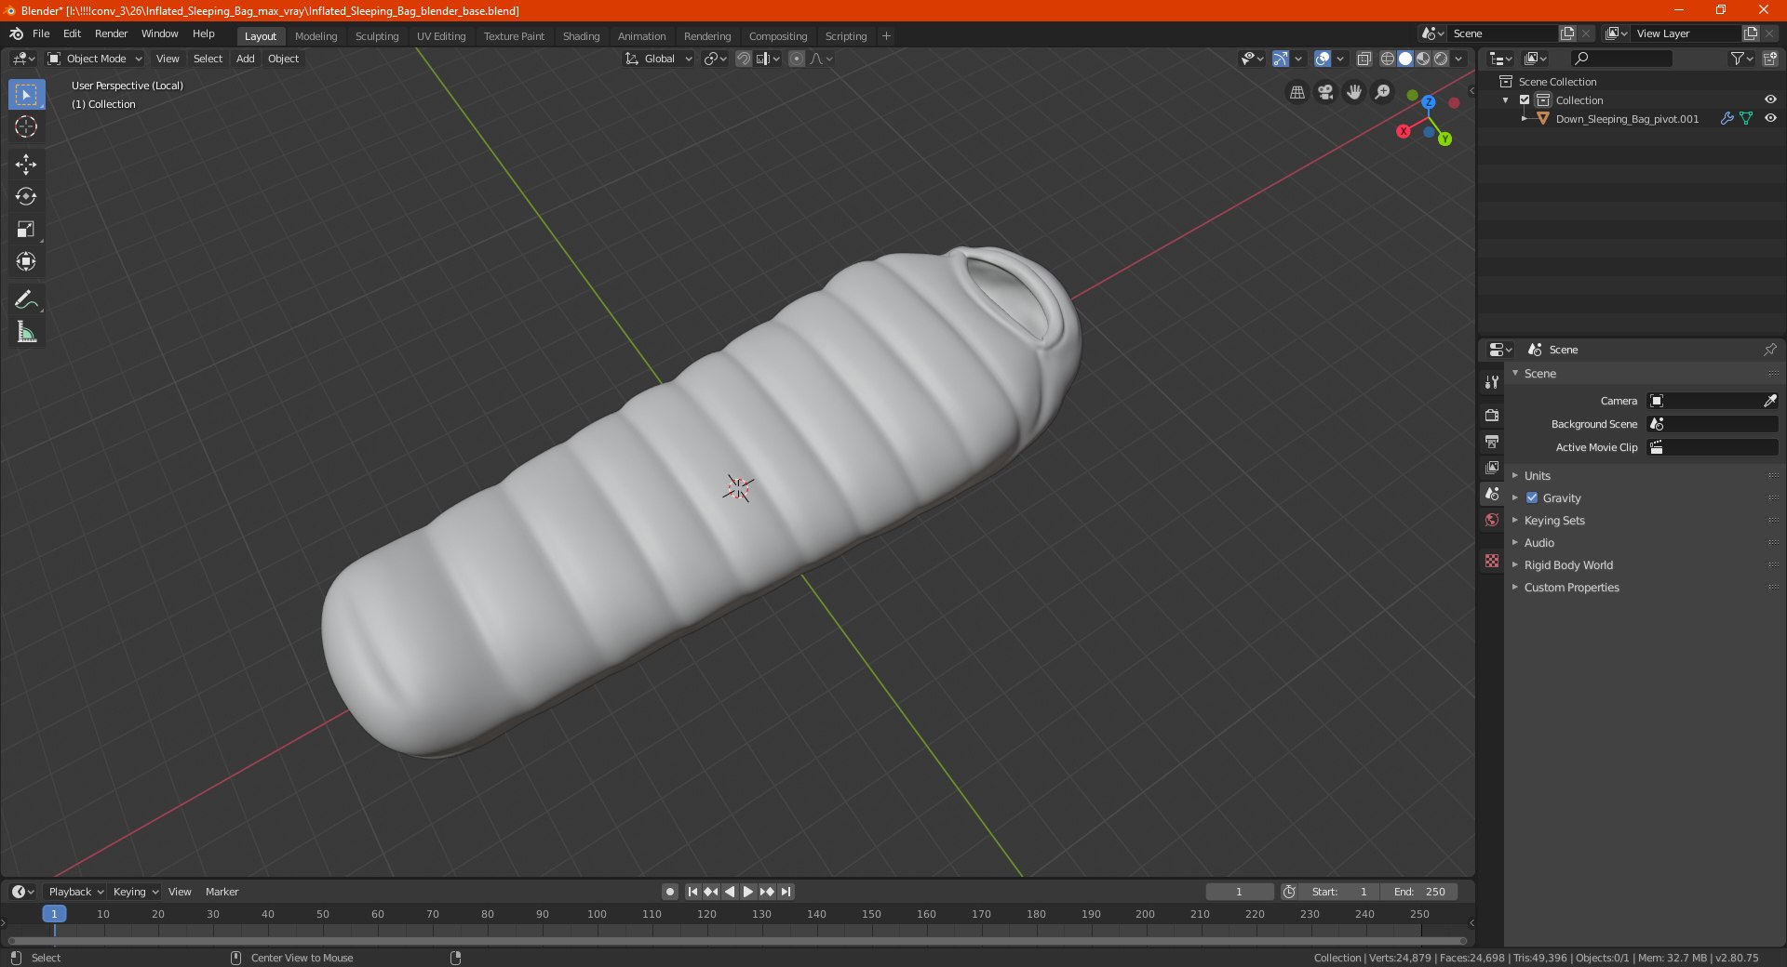Expand the Keying Sets panel
This screenshot has height=967, width=1787.
point(1554,521)
